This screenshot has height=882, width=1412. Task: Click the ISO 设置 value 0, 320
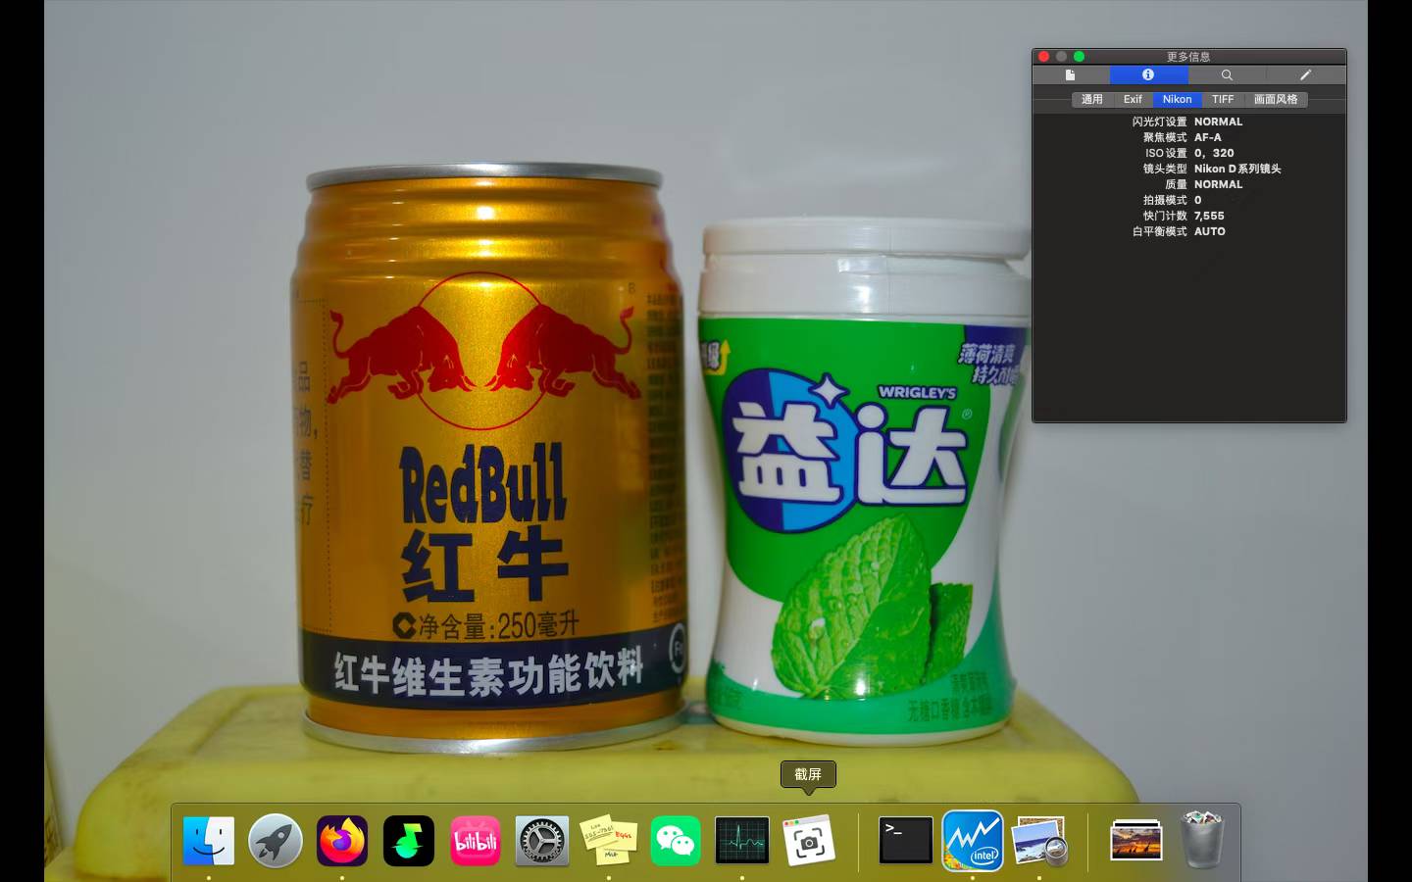click(1214, 153)
